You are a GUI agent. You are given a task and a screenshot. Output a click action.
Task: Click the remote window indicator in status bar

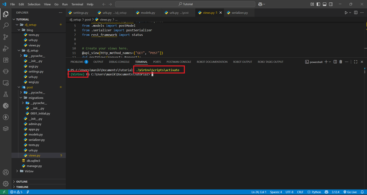(x=4, y=192)
